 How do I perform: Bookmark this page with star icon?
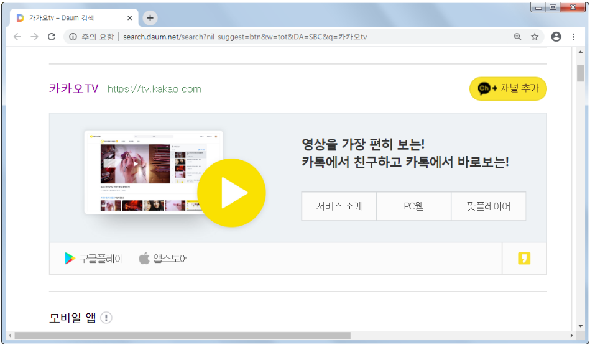[x=534, y=37]
